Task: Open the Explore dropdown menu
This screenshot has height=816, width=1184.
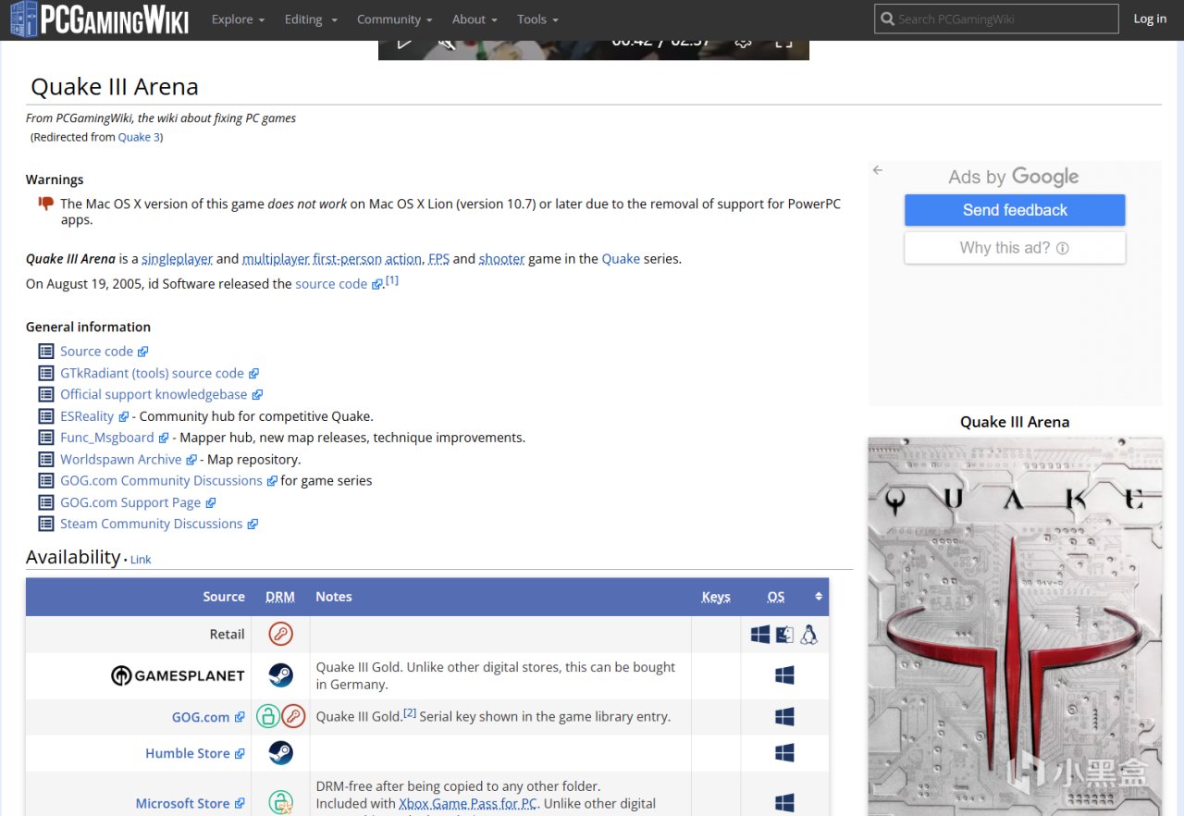Action: (x=238, y=19)
